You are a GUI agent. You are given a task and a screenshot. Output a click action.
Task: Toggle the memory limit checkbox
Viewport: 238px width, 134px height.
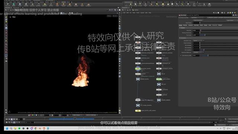(x=180, y=55)
